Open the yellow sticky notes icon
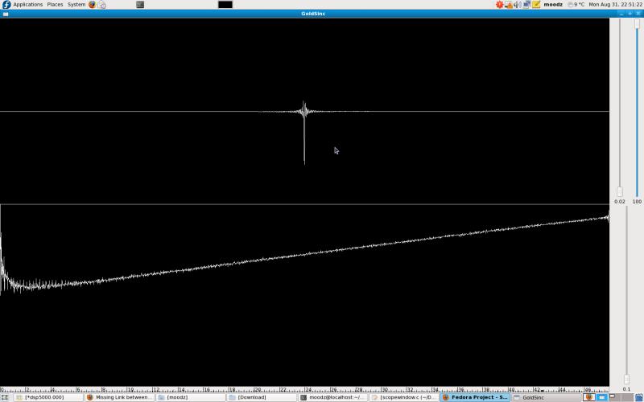Screen dimensions: 644x402 pos(536,4)
